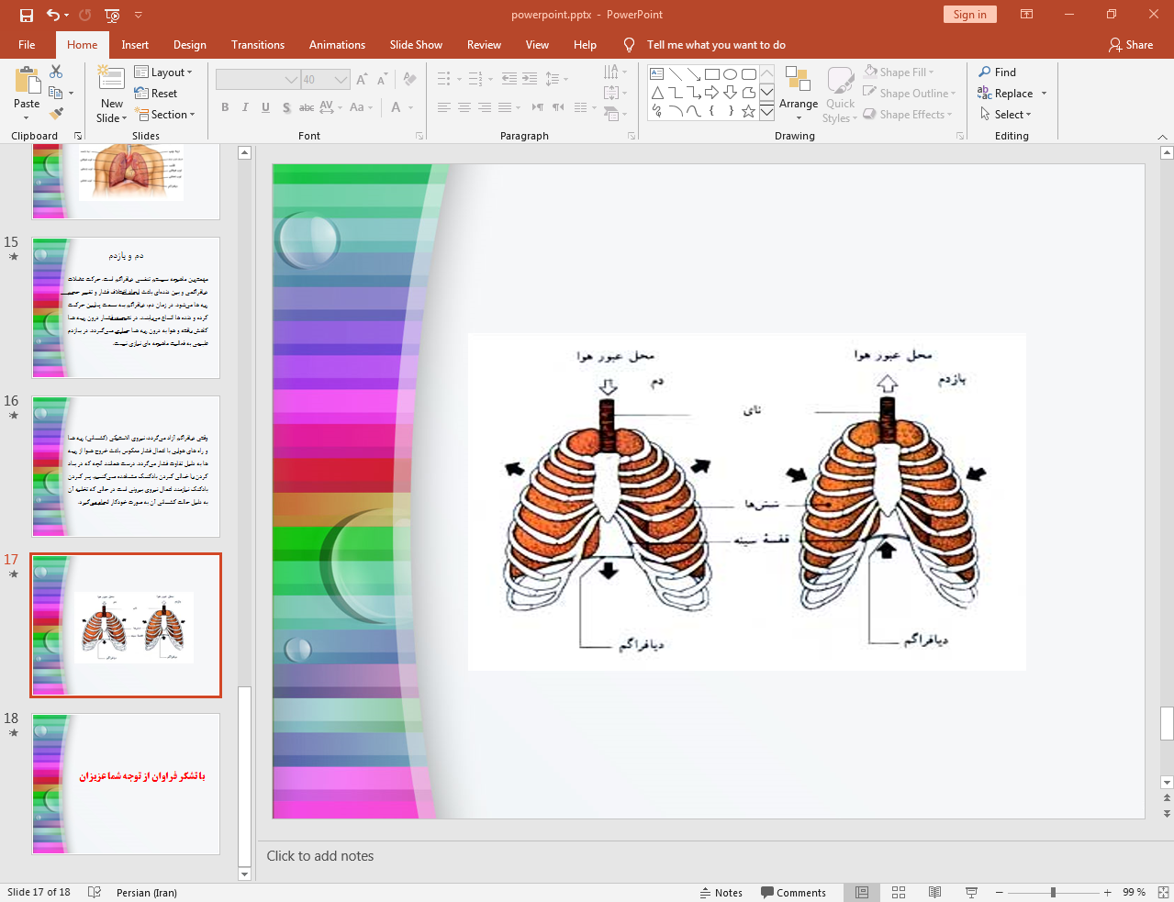The image size is (1174, 902).
Task: Click the Cut scissors icon
Action: pyautogui.click(x=56, y=72)
